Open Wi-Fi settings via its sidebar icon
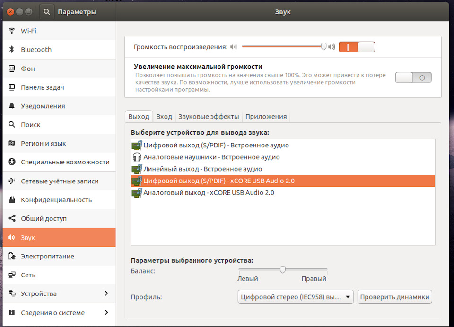 click(12, 31)
